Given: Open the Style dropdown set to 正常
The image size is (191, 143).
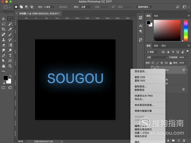Looking at the screenshot, I should (86, 7).
